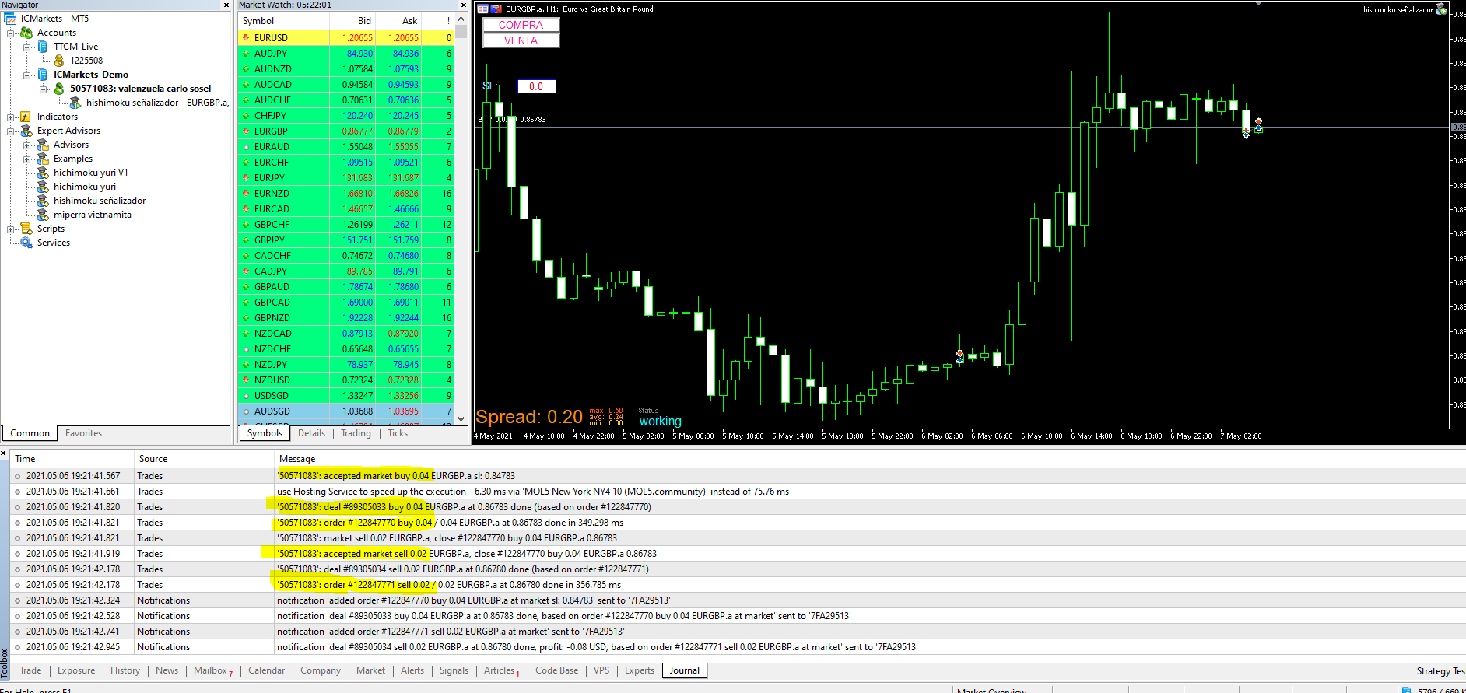This screenshot has height=693, width=1466.
Task: Open the Trading tab in Market Watch
Action: point(356,433)
